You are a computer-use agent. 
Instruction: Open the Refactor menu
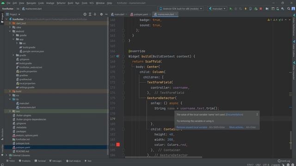(x=61, y=3)
